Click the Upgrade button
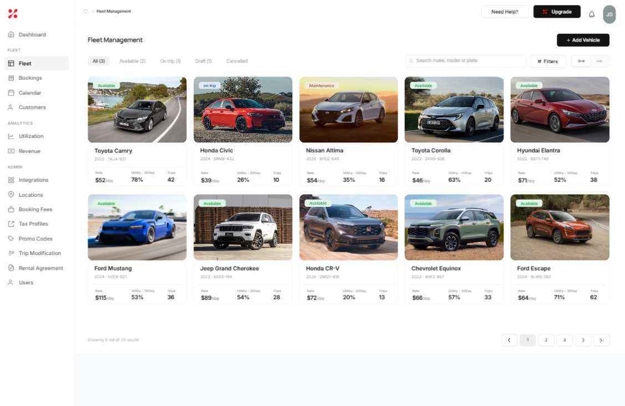Image resolution: width=625 pixels, height=406 pixels. coord(557,12)
